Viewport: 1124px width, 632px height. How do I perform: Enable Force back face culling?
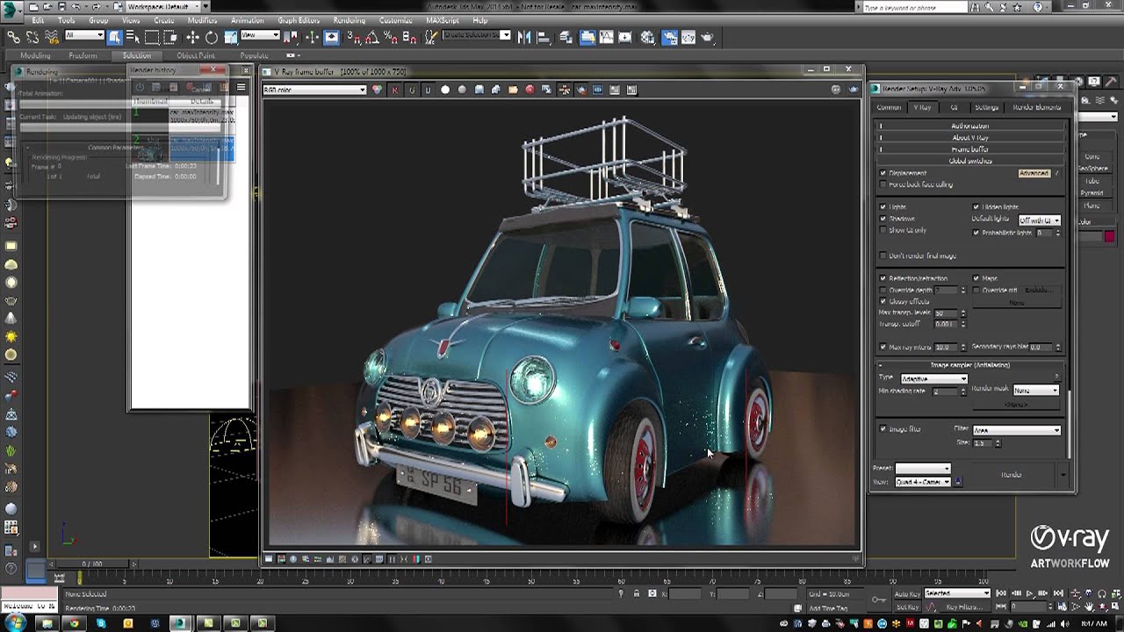tap(883, 184)
